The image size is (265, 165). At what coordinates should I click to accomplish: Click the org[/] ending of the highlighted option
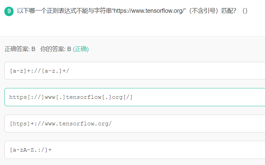point(122,97)
